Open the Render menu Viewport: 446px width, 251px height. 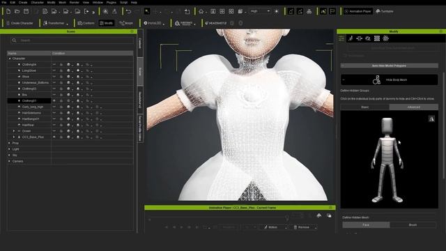pos(75,2)
